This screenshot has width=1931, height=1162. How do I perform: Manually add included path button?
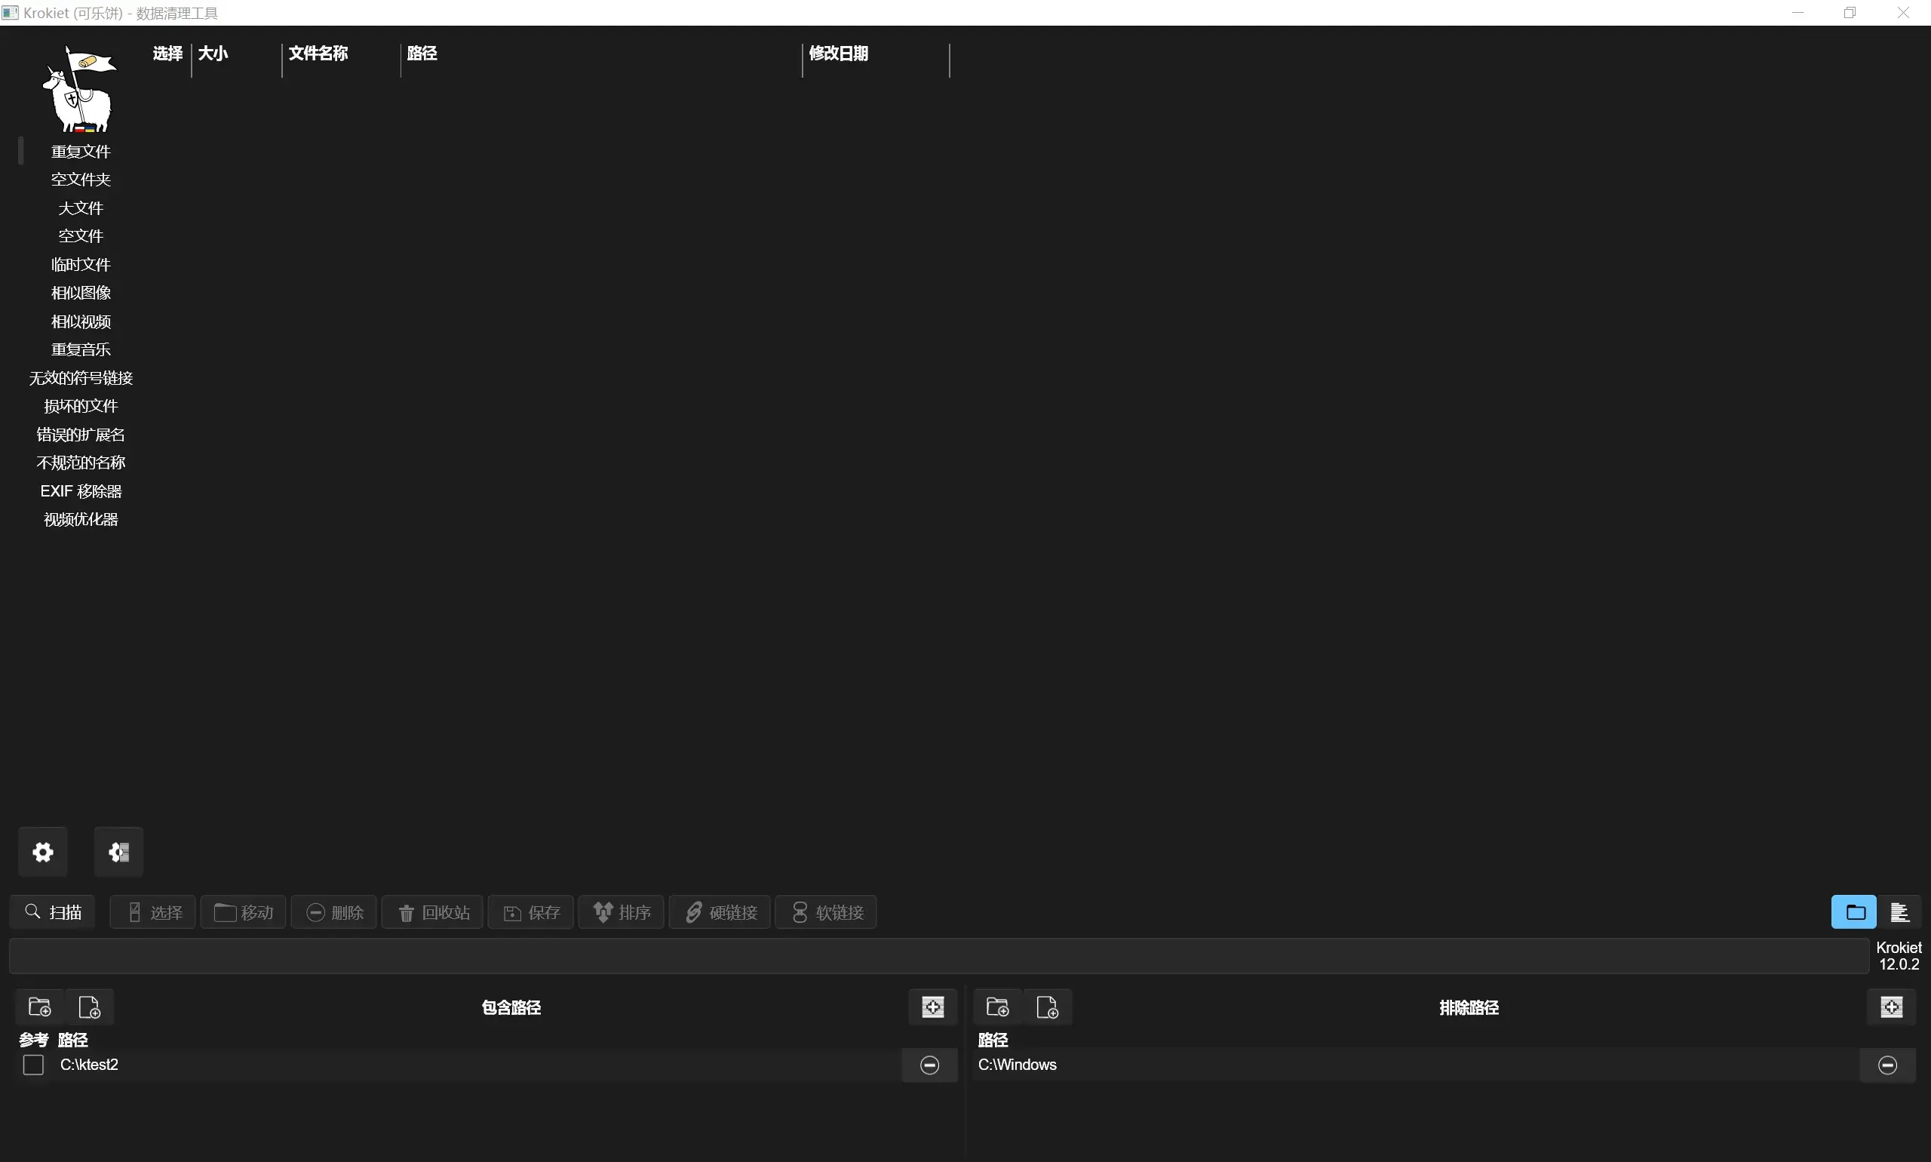coord(933,1007)
